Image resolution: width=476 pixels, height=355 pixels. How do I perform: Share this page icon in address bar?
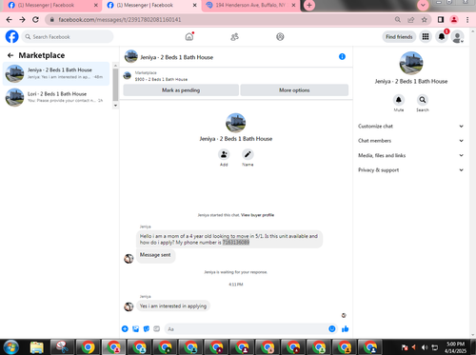[x=411, y=20]
